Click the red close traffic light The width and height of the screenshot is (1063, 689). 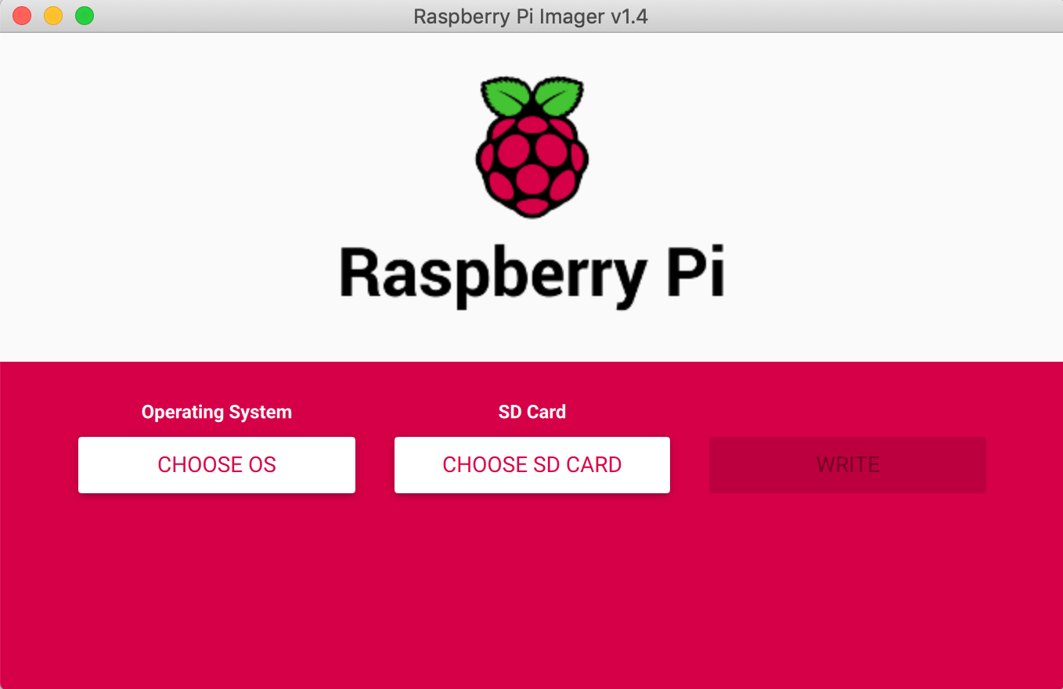coord(21,15)
